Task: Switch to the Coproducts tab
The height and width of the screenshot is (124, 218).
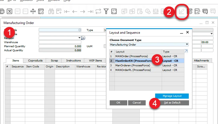Action: click(34, 61)
